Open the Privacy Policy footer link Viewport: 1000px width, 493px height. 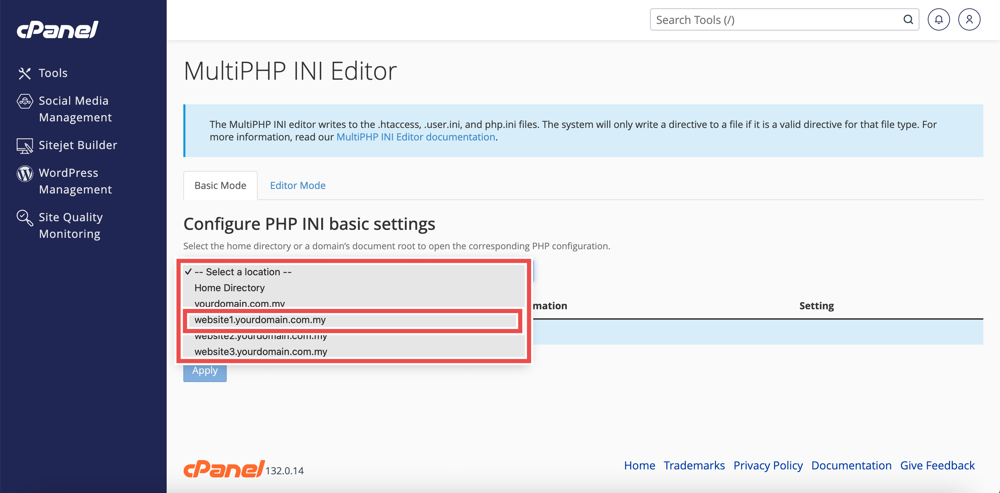coord(767,465)
